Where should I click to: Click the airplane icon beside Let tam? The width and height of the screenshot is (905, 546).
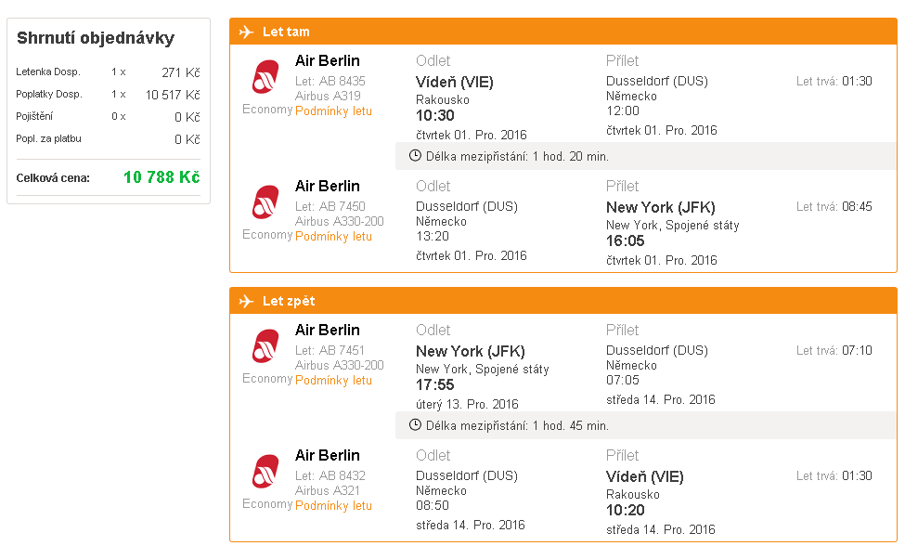tap(247, 32)
